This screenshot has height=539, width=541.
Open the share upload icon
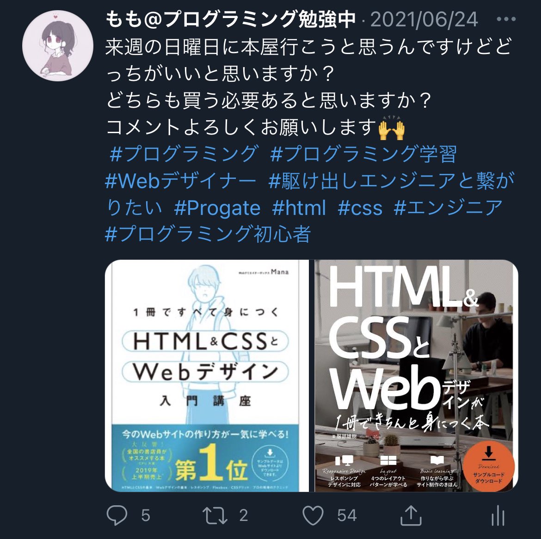pos(411,515)
